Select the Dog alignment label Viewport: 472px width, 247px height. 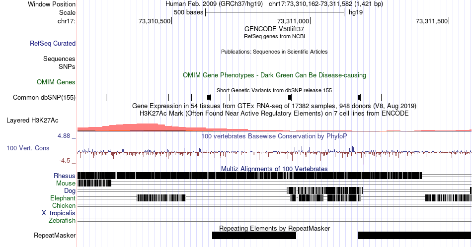[x=70, y=191]
